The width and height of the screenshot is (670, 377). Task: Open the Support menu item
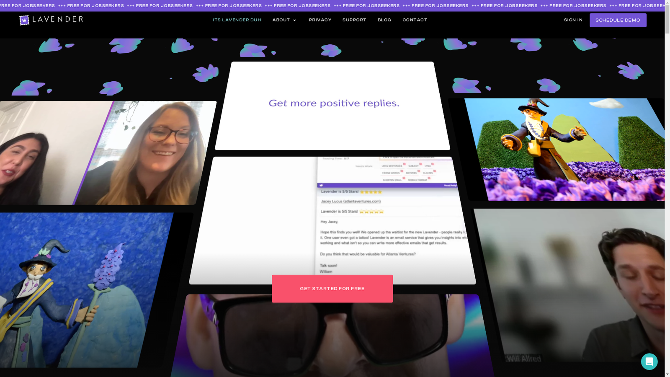[354, 20]
